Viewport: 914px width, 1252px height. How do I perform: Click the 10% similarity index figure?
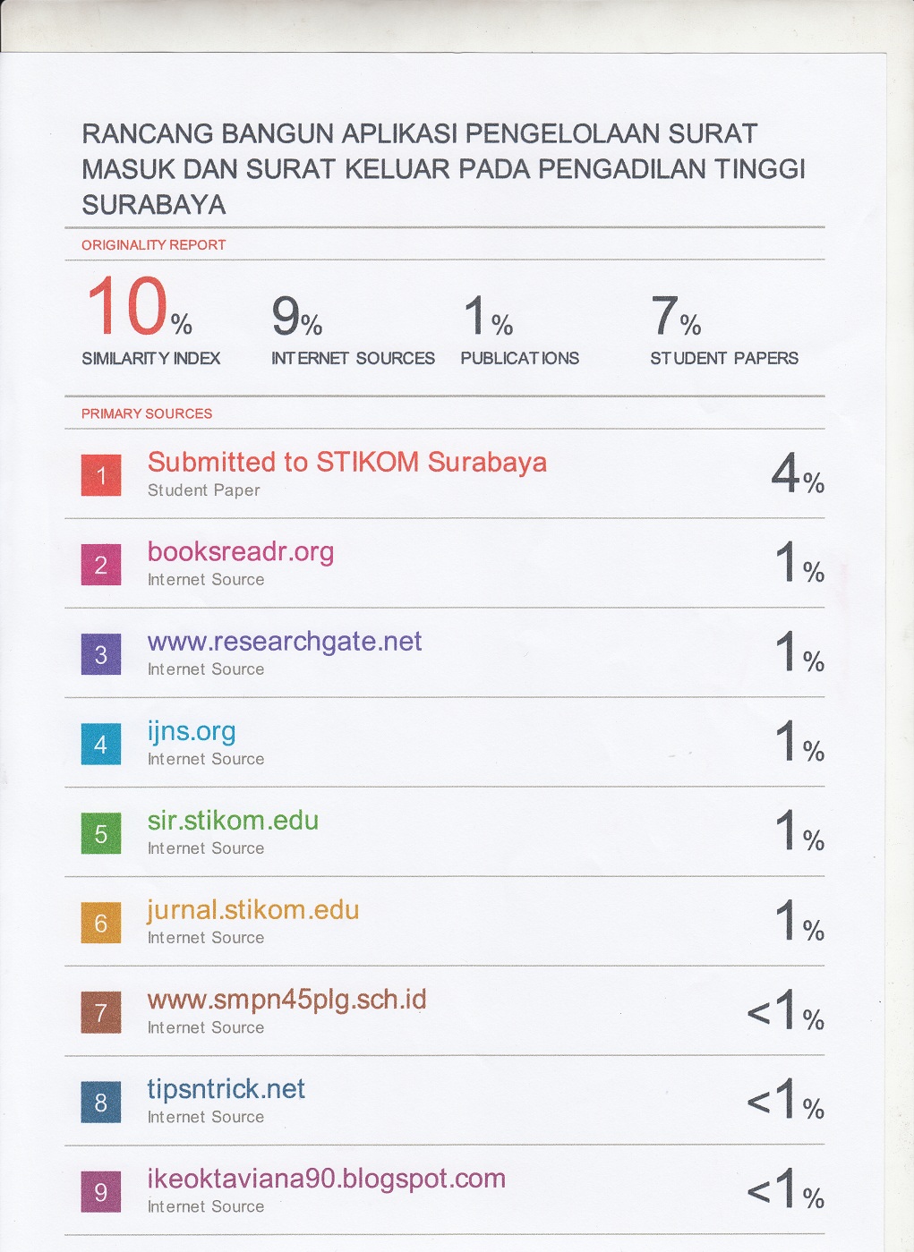pyautogui.click(x=139, y=307)
